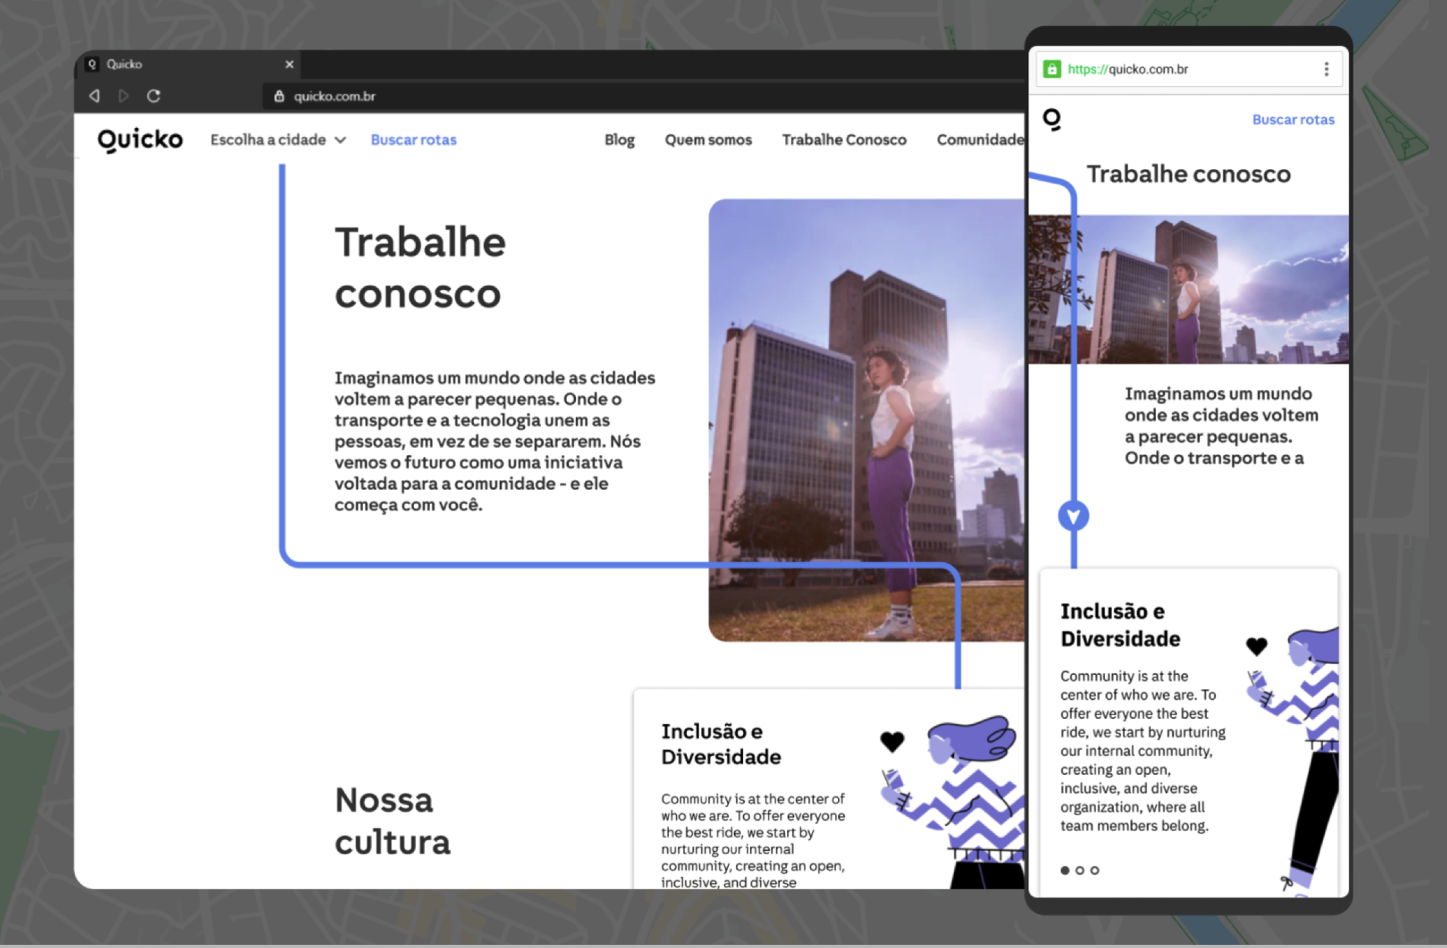This screenshot has height=948, width=1447.
Task: Expand the Escolha a cidade dropdown
Action: tap(278, 140)
